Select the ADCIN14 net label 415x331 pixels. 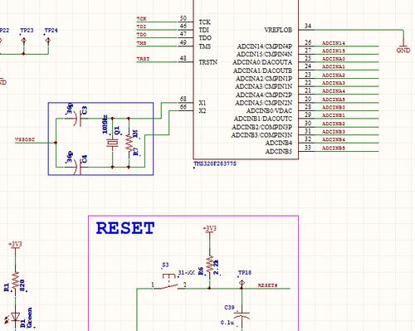(x=334, y=43)
